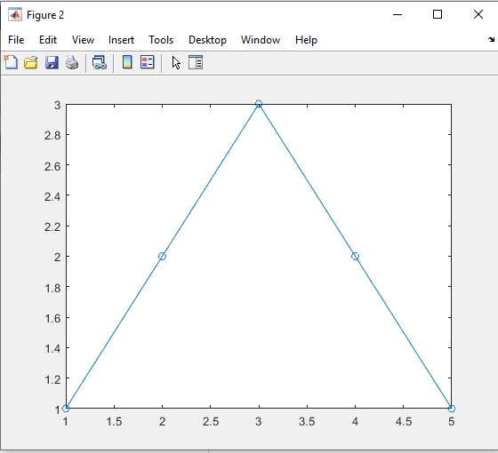Click the x-axis tick label 2.5

(211, 422)
